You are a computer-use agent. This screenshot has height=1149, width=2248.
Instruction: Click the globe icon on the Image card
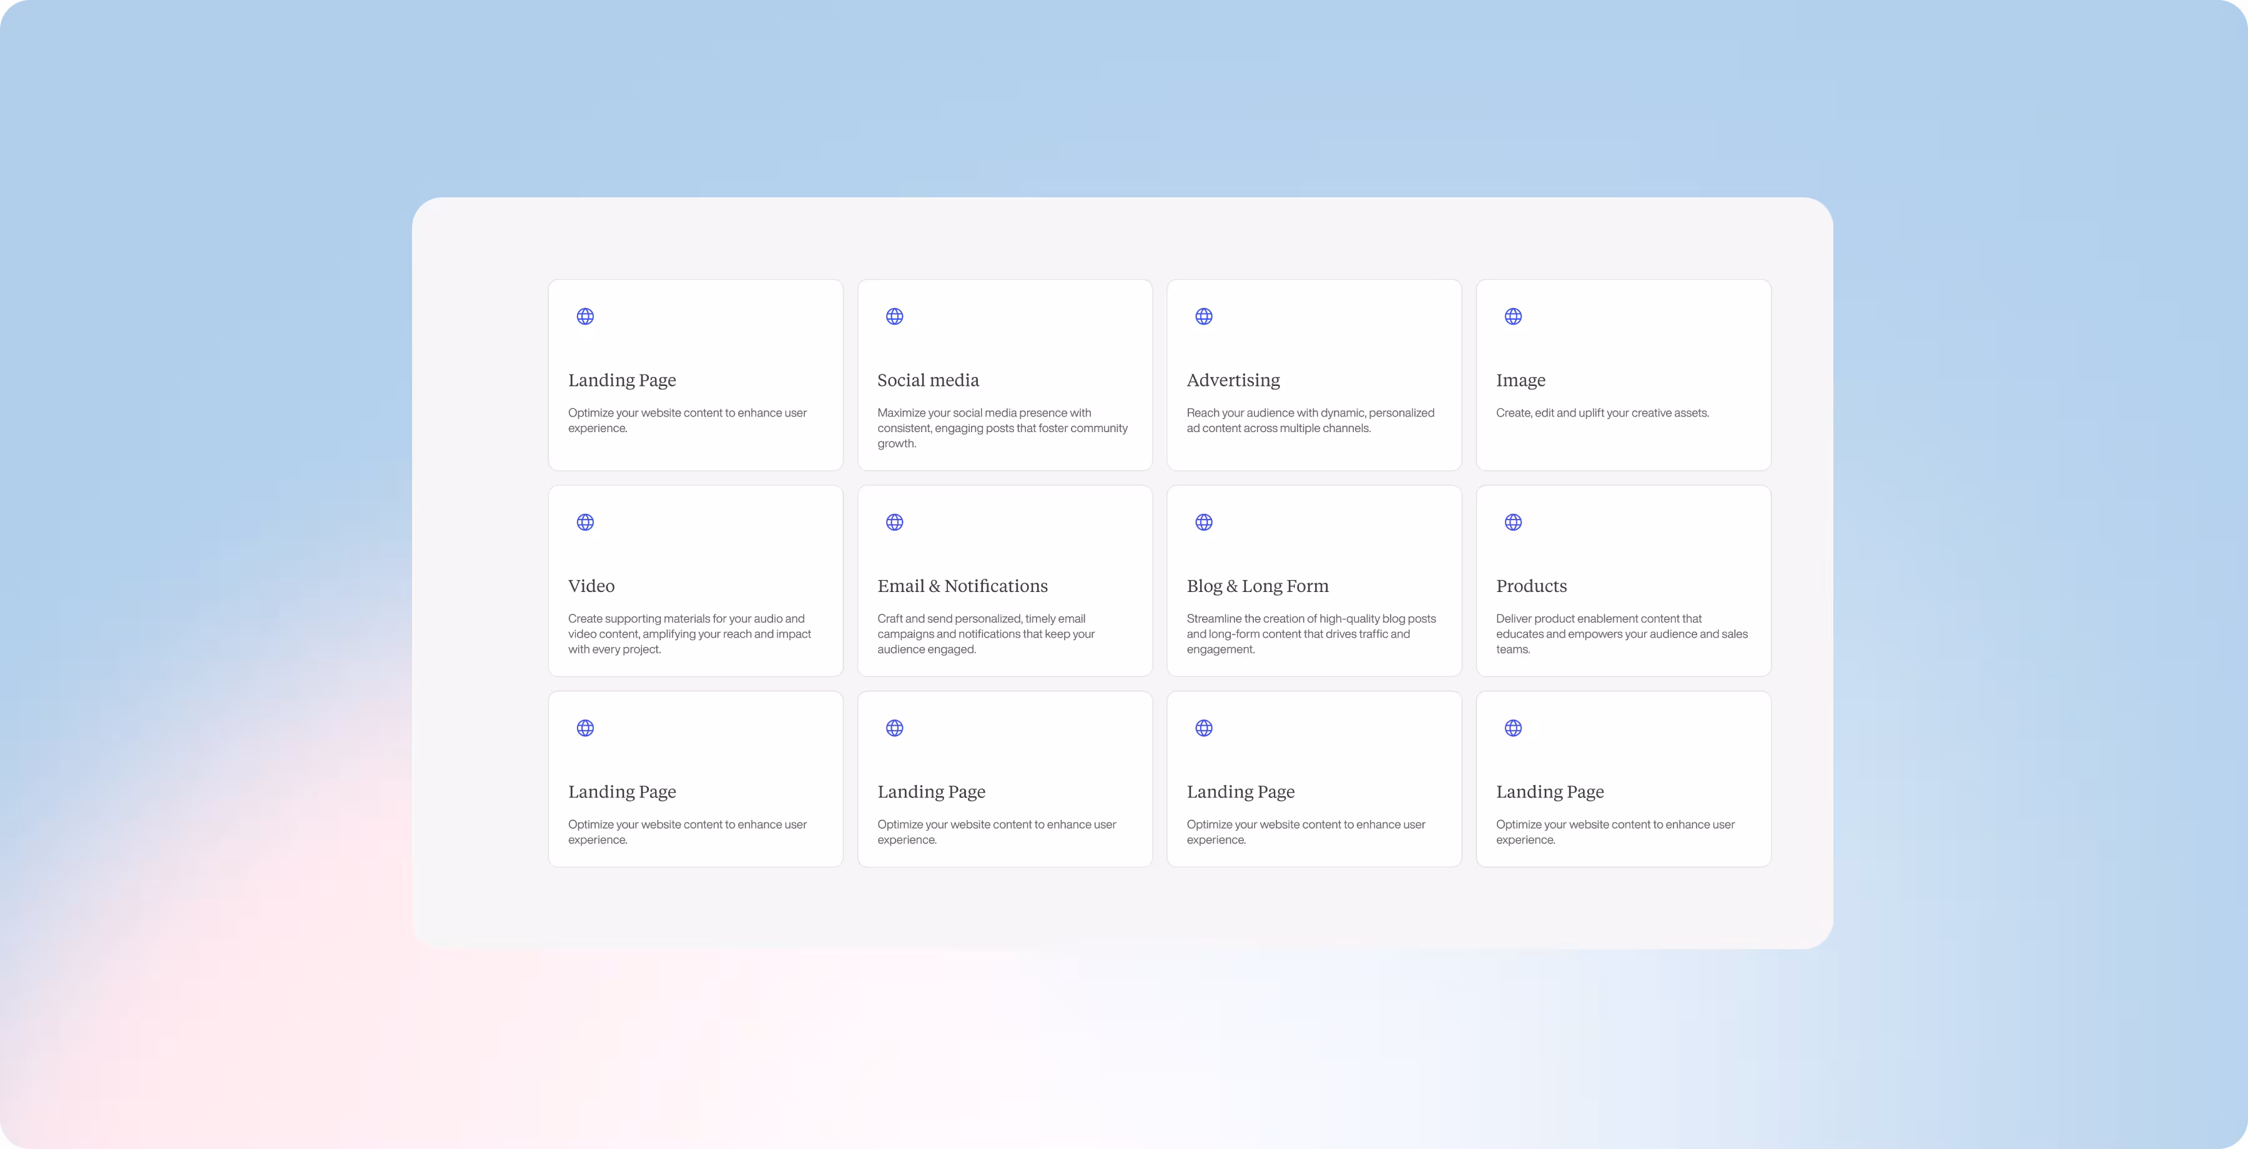1512,316
